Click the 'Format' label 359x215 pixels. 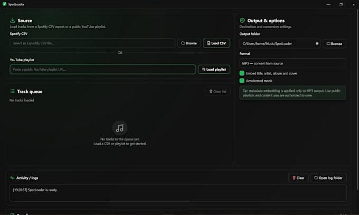(245, 53)
